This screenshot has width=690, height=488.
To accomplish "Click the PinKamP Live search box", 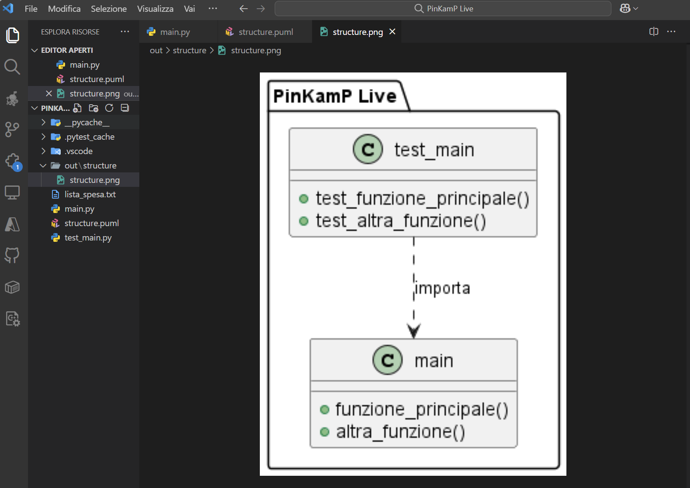I will 443,8.
